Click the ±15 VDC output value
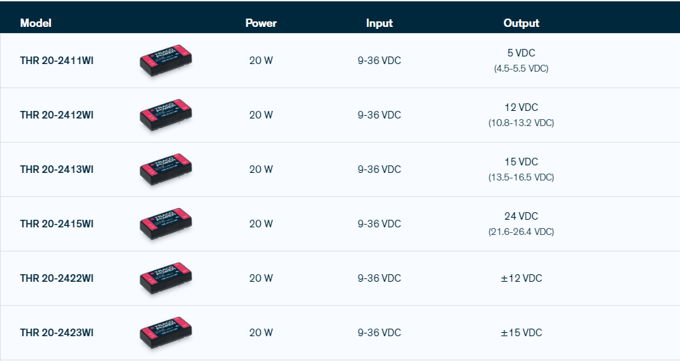This screenshot has width=680, height=361. coord(521,333)
